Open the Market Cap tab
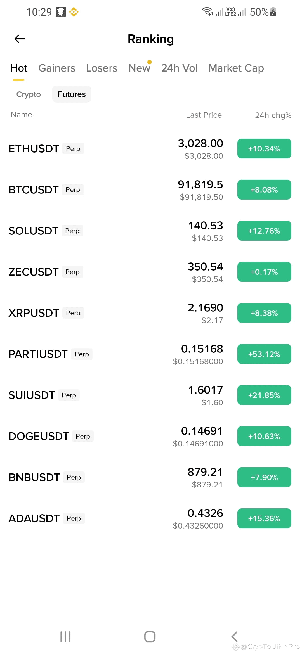This screenshot has width=302, height=654. (x=236, y=68)
